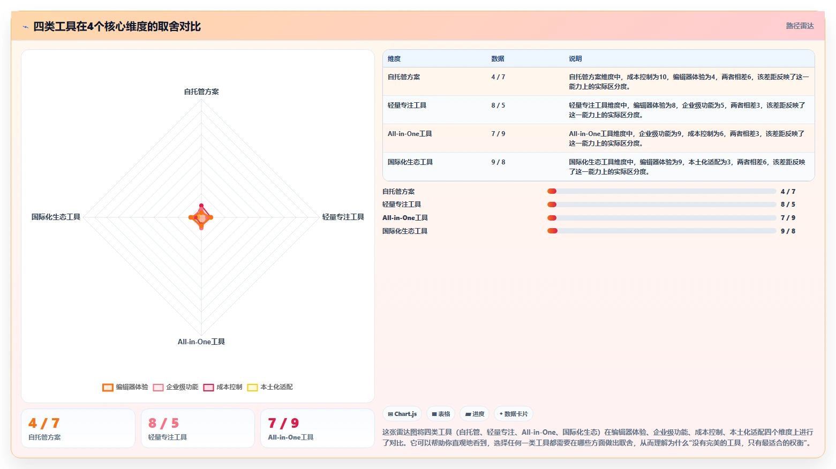Click the radar polygon at chart center
Screen dimensions: 836x469
(x=201, y=217)
